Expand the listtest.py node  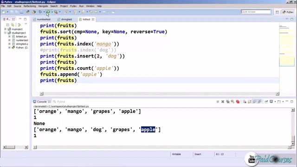point(9,36)
